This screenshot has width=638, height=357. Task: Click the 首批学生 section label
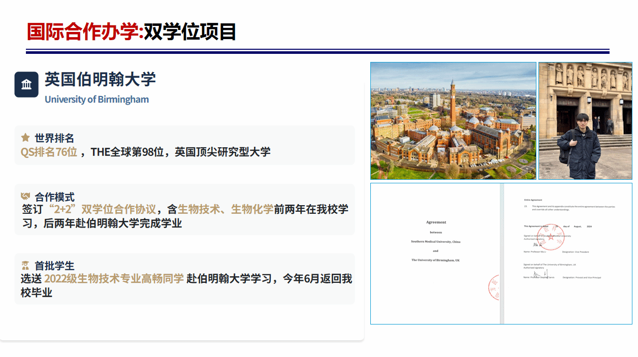54,266
